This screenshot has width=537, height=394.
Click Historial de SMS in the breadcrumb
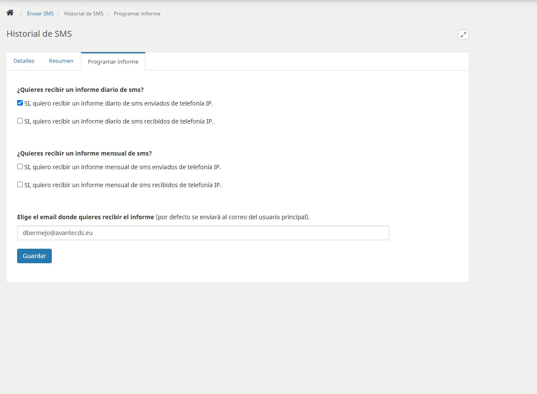tap(83, 14)
